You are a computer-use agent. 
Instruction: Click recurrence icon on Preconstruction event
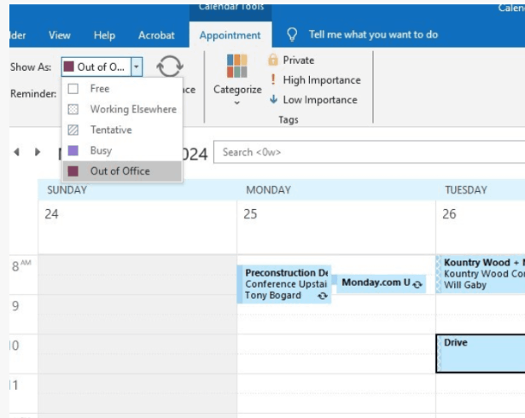tap(323, 296)
